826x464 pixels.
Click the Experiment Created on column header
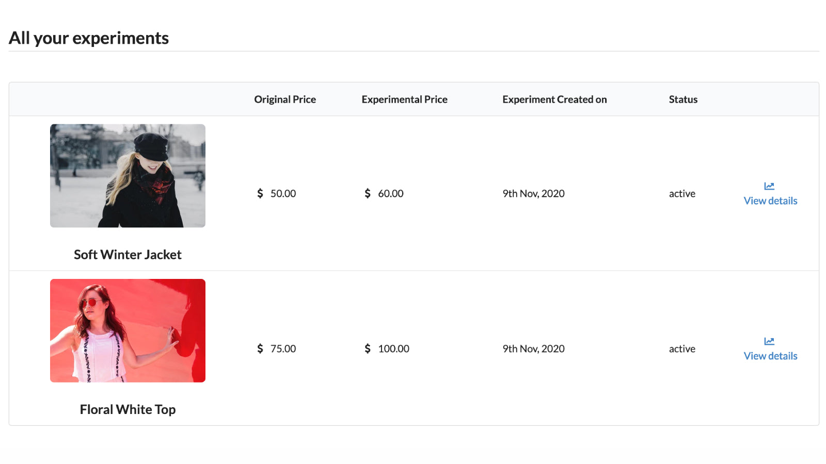coord(554,100)
